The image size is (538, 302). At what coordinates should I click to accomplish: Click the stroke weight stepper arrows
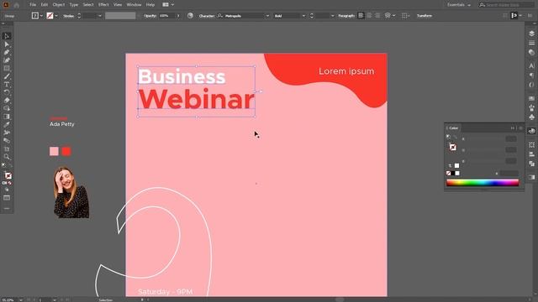coord(79,16)
